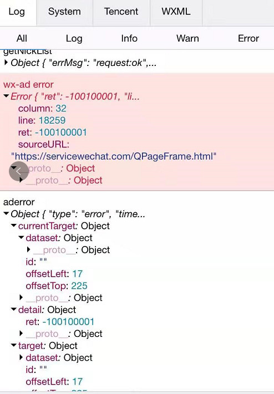Screen dimensions: 274x394
Task: Select the top-level Log tab
Action: [x=17, y=12]
